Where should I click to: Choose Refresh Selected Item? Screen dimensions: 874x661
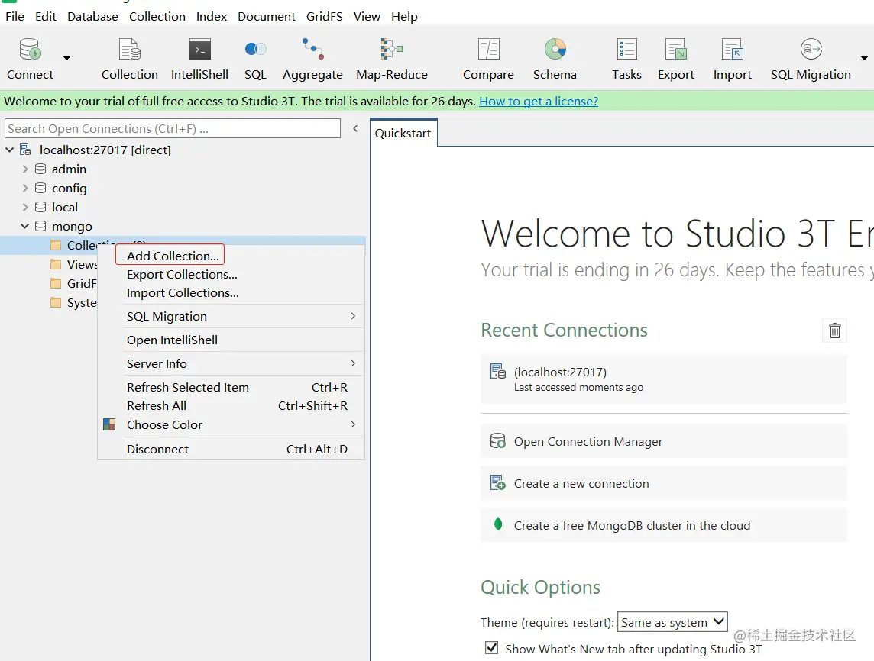click(x=231, y=387)
